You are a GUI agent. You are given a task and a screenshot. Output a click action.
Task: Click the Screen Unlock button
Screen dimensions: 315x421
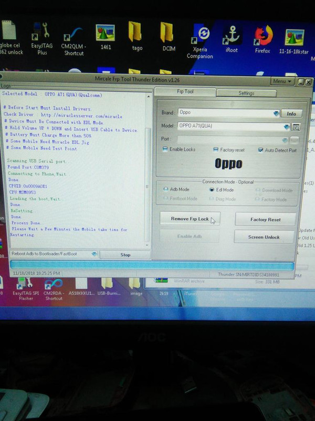(264, 237)
